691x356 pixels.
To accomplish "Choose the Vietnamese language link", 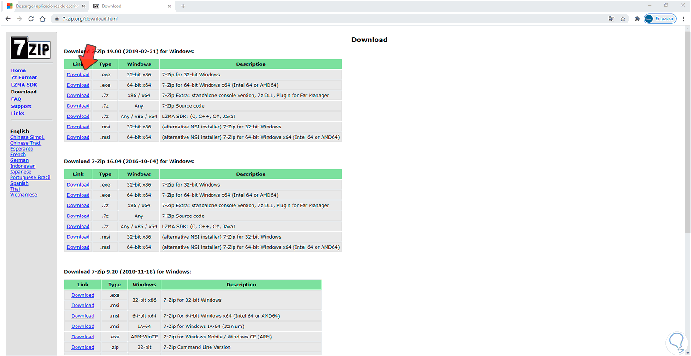I will click(23, 195).
